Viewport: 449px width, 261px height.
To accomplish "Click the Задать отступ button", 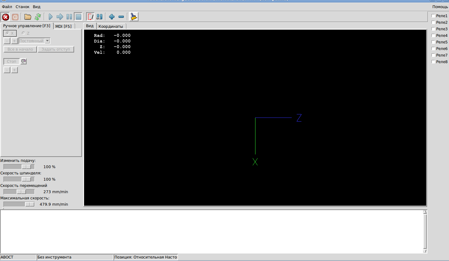I will [x=56, y=49].
